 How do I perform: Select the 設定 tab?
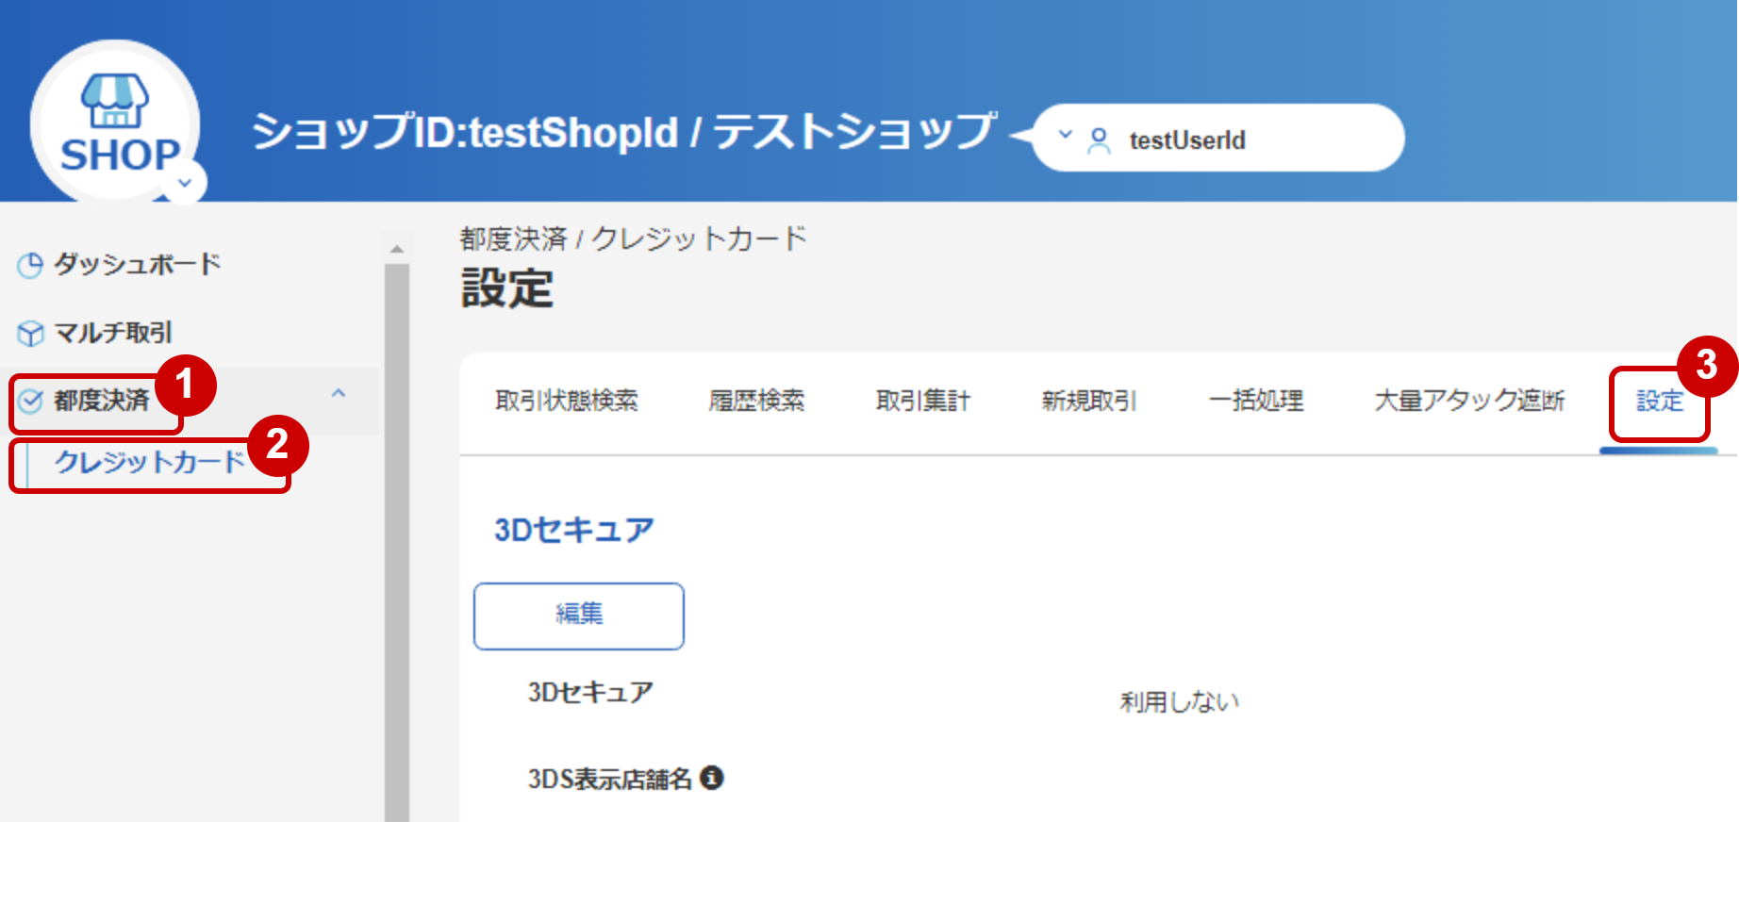pyautogui.click(x=1660, y=401)
